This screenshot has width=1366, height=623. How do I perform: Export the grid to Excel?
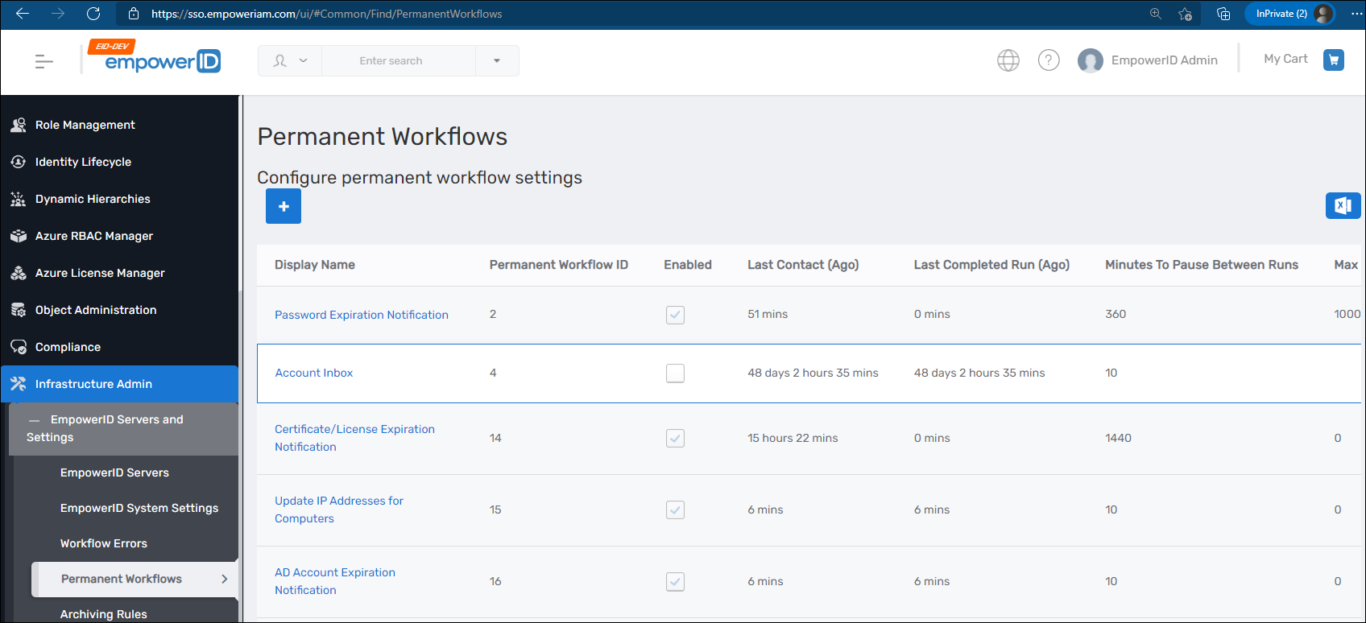[1343, 205]
